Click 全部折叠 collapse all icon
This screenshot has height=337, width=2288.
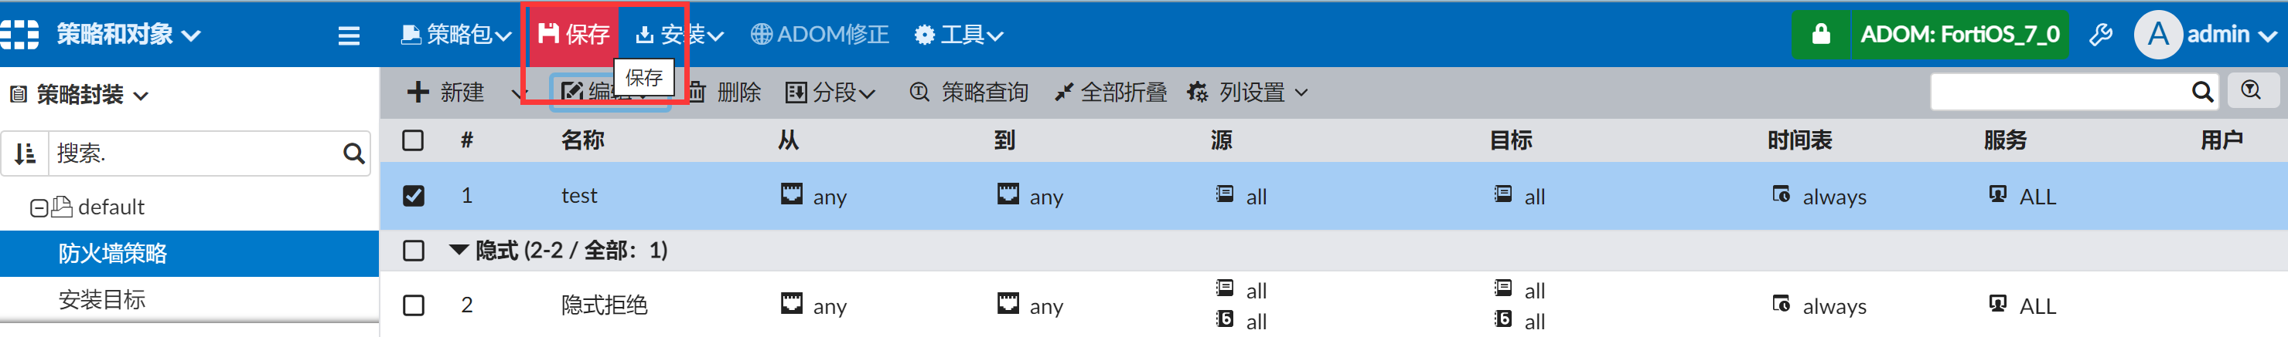tap(1063, 93)
